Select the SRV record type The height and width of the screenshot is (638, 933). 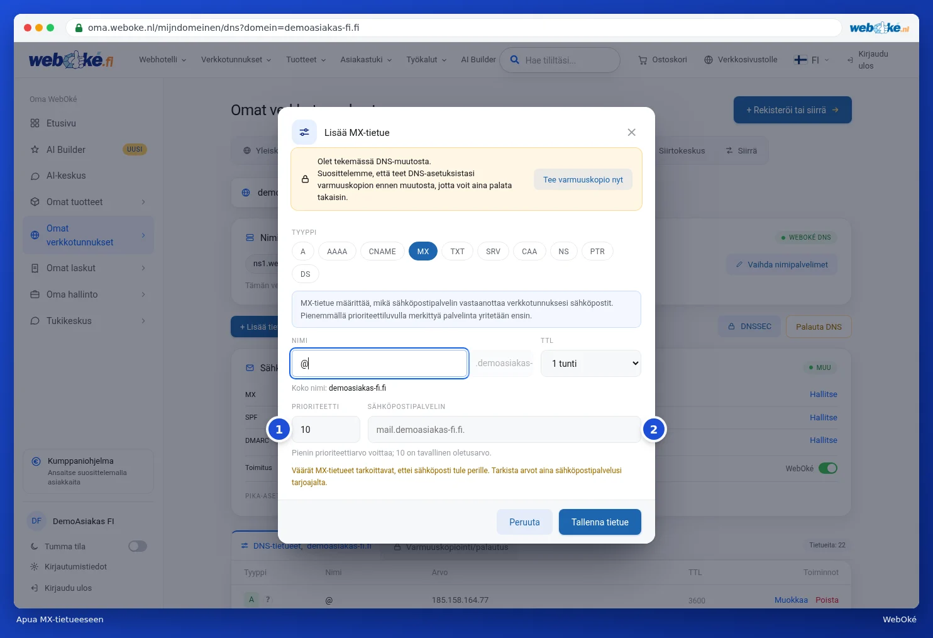tap(493, 252)
